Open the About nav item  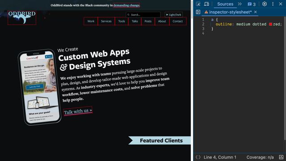point(162,21)
